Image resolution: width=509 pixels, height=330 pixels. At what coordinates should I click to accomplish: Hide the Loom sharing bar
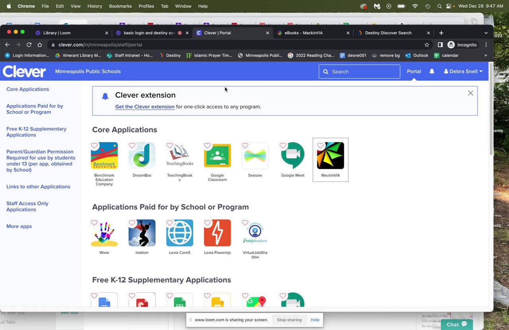point(315,320)
